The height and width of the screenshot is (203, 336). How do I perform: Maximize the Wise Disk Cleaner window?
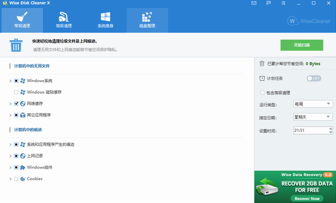click(x=314, y=3)
